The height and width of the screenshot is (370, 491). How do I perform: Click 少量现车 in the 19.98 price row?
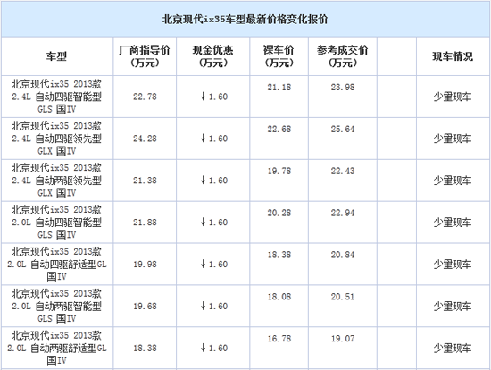[453, 265]
